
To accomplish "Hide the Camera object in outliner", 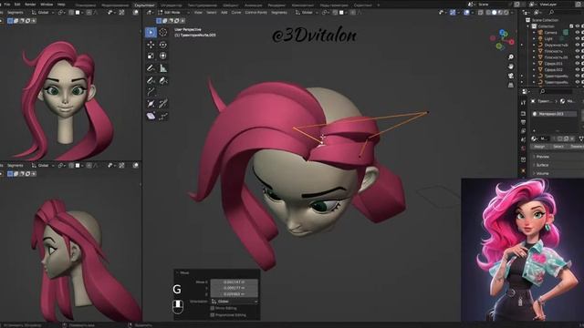I will tap(578, 33).
